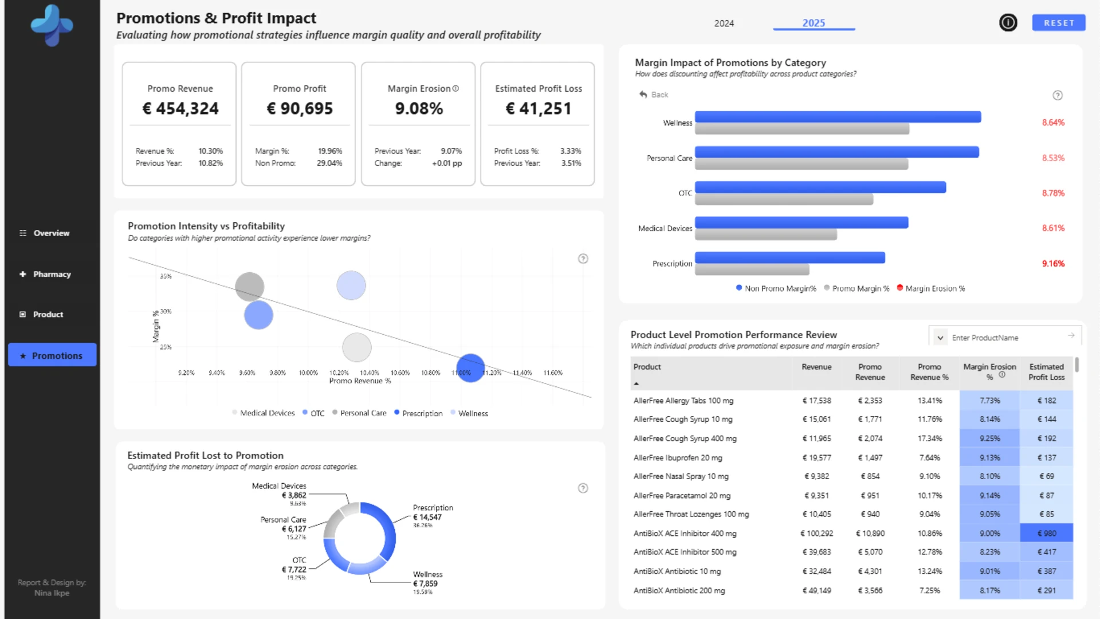The width and height of the screenshot is (1100, 619).
Task: Click the Personal Care blue margin bar
Action: (x=836, y=152)
